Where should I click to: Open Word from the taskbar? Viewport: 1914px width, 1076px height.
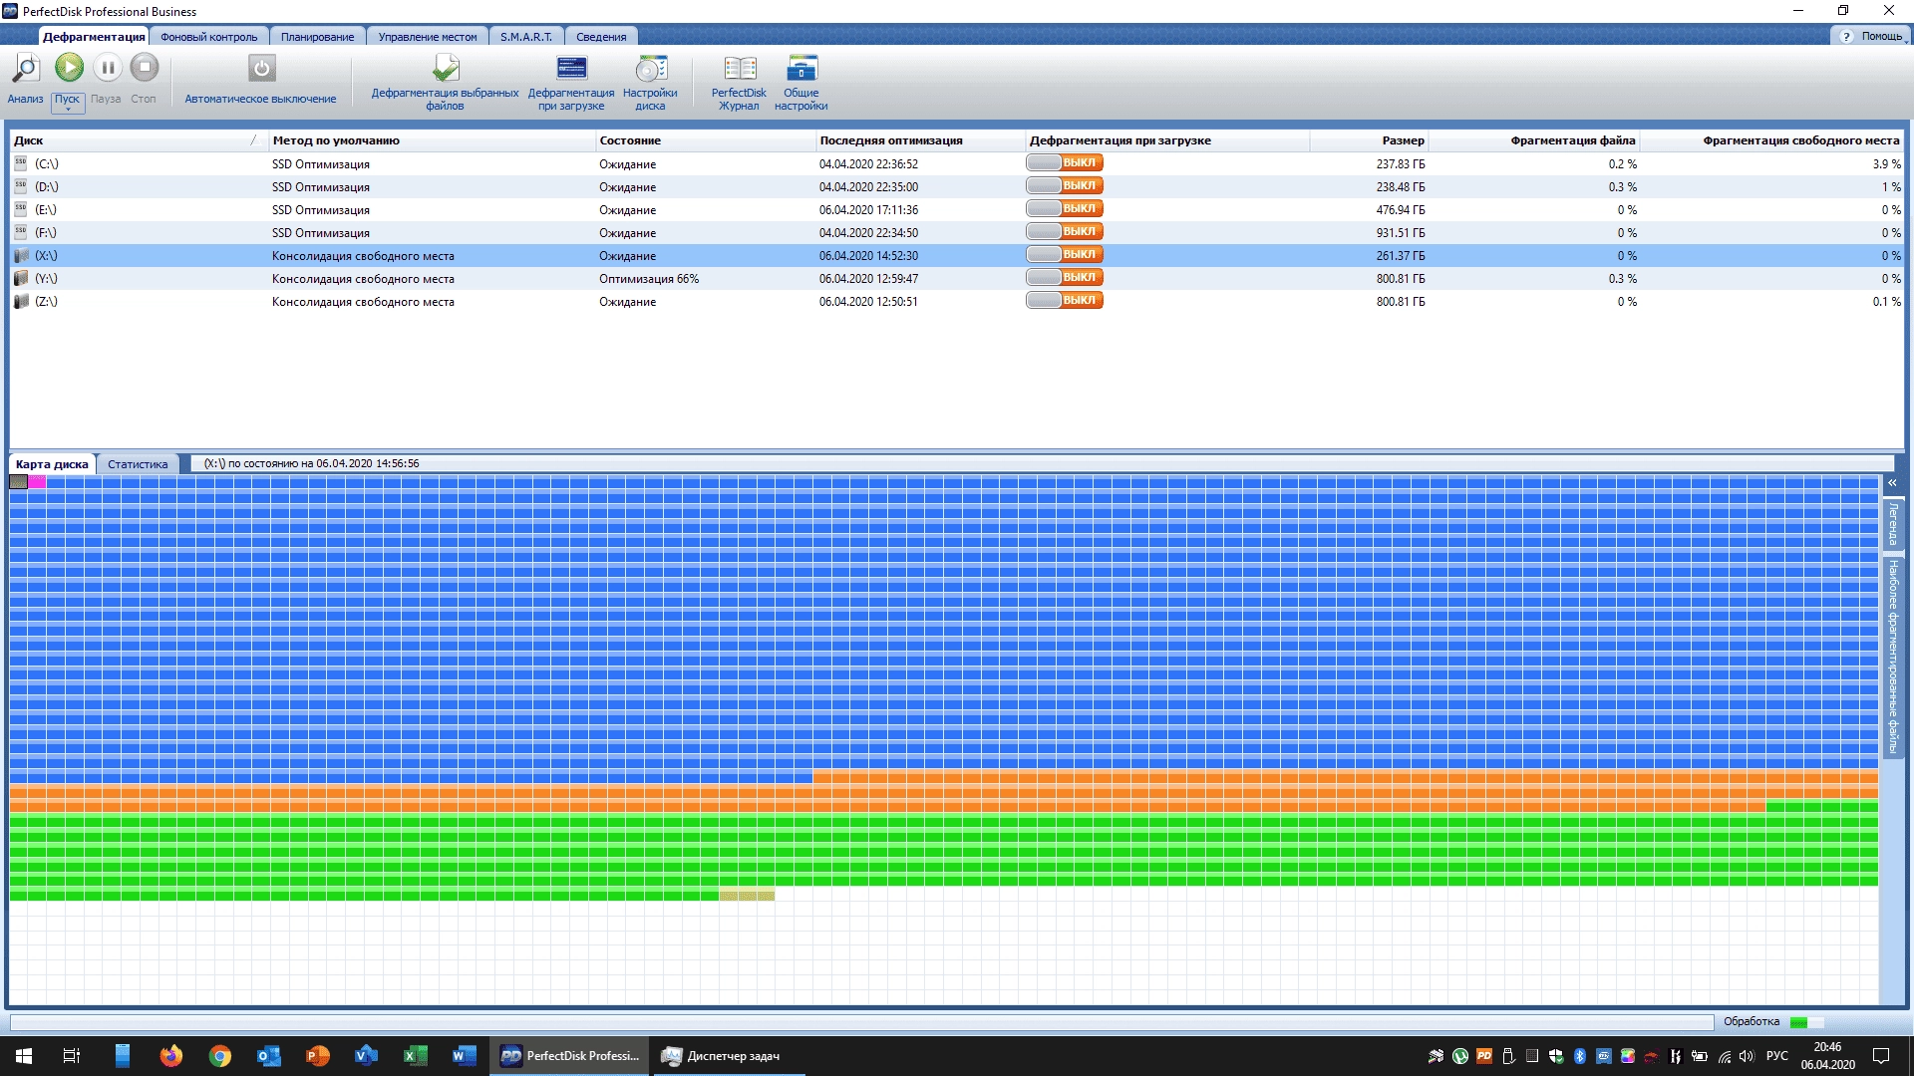465,1056
